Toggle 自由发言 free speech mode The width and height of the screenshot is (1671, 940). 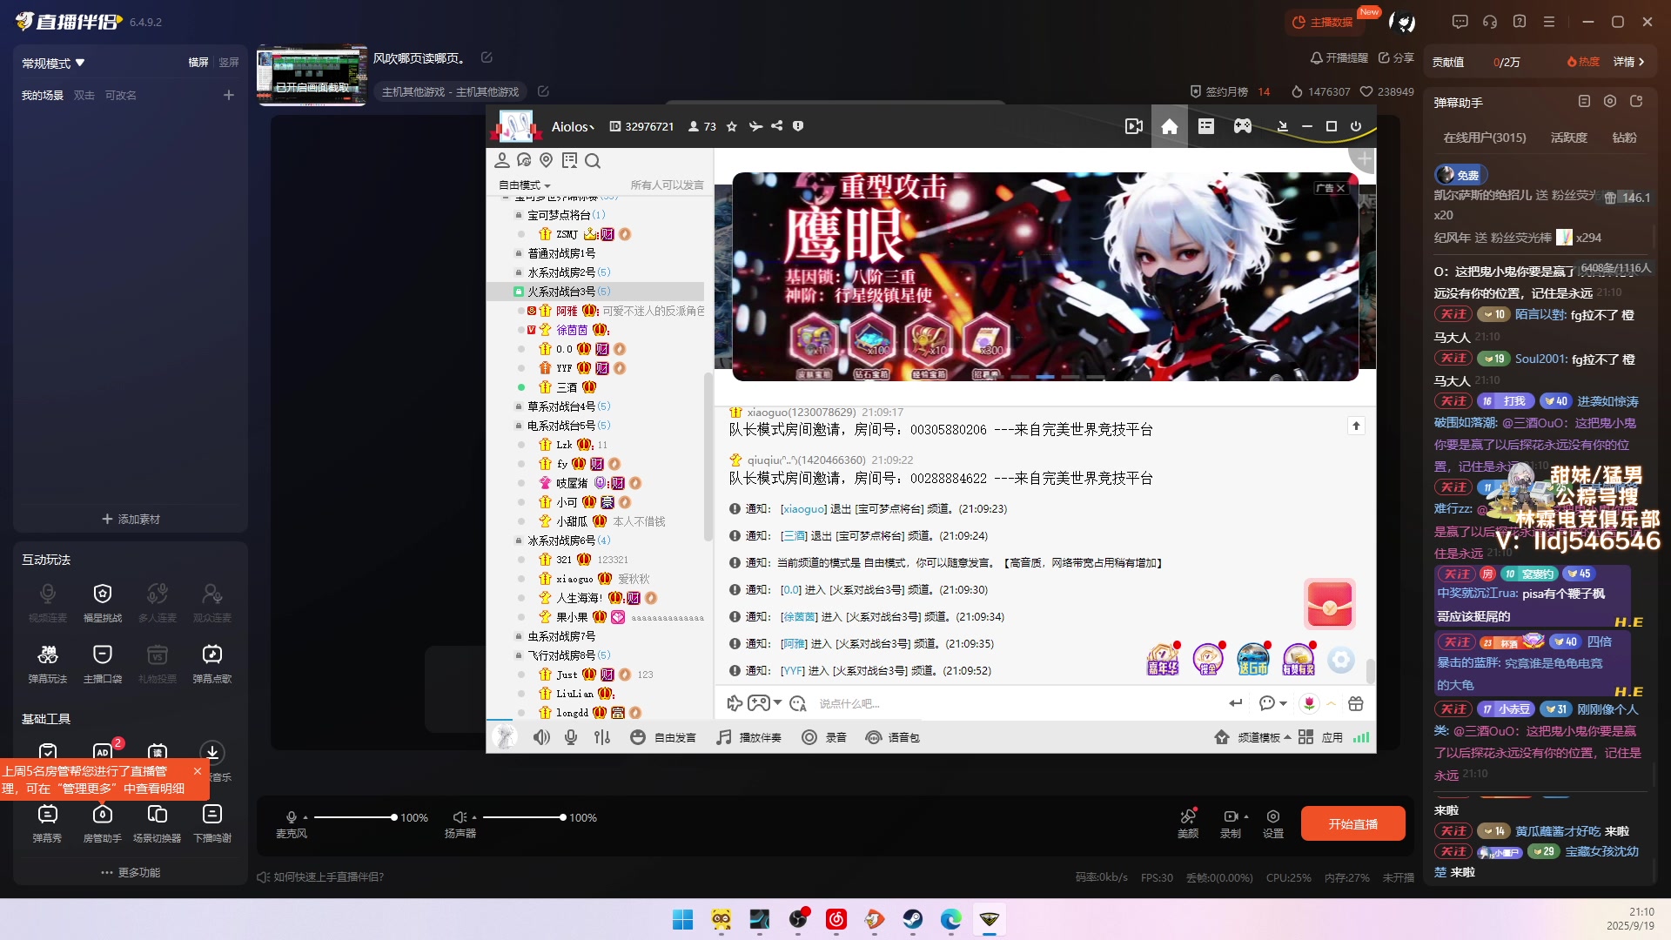(x=662, y=737)
